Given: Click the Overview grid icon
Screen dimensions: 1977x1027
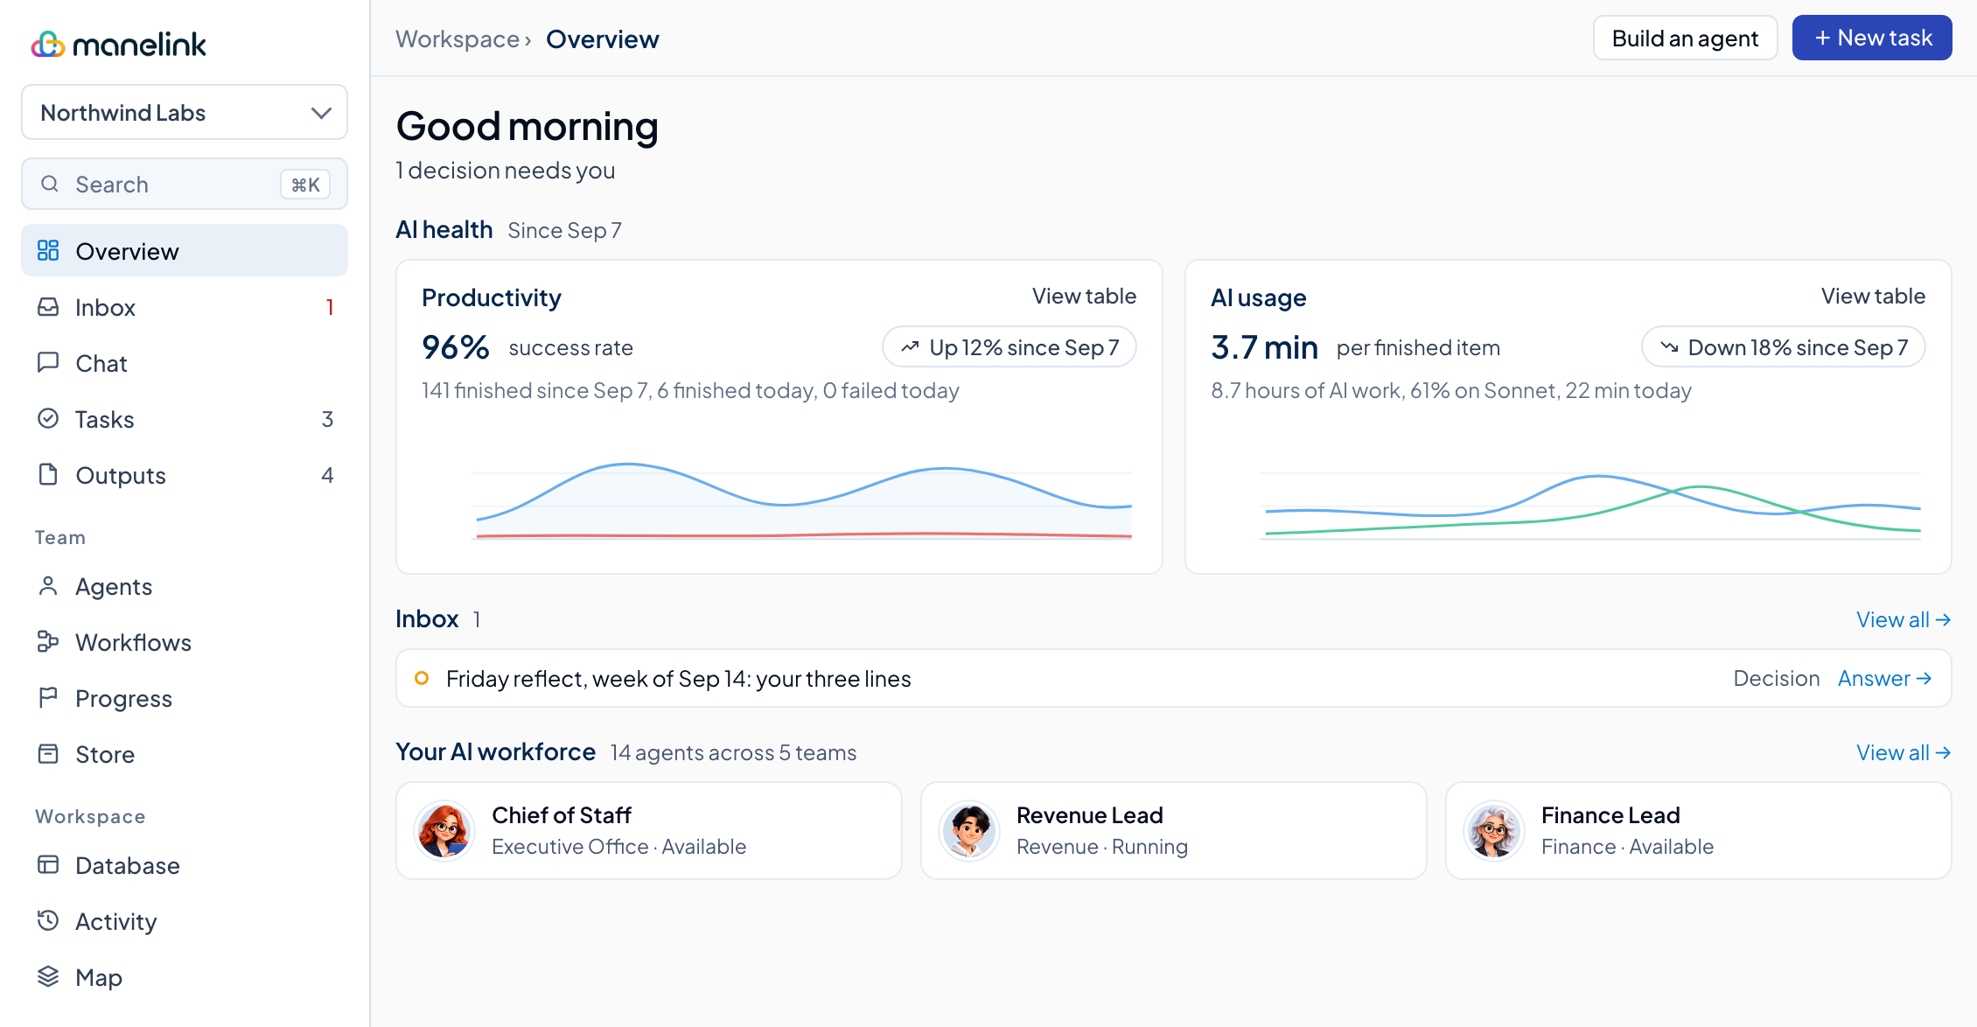Looking at the screenshot, I should click(48, 251).
